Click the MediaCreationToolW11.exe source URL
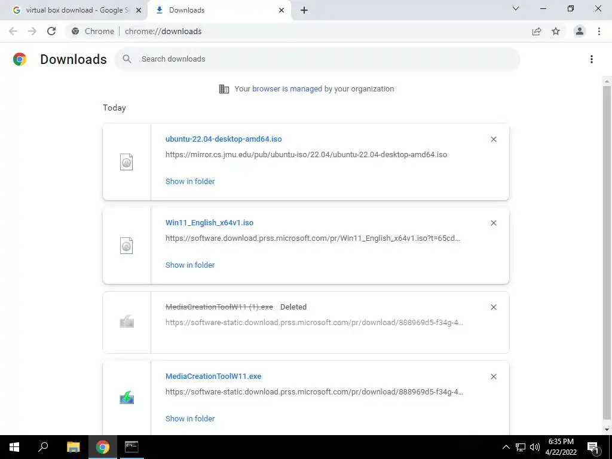Image resolution: width=612 pixels, height=459 pixels. [x=314, y=392]
